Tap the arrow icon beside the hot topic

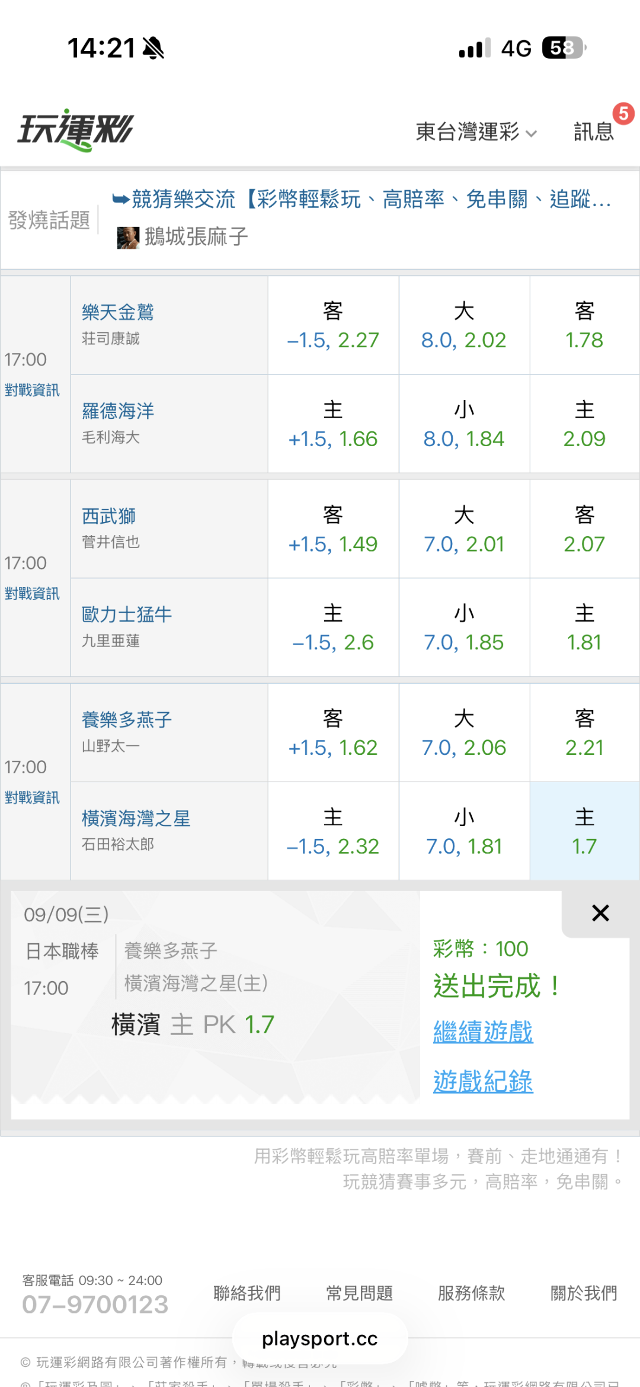click(x=121, y=199)
